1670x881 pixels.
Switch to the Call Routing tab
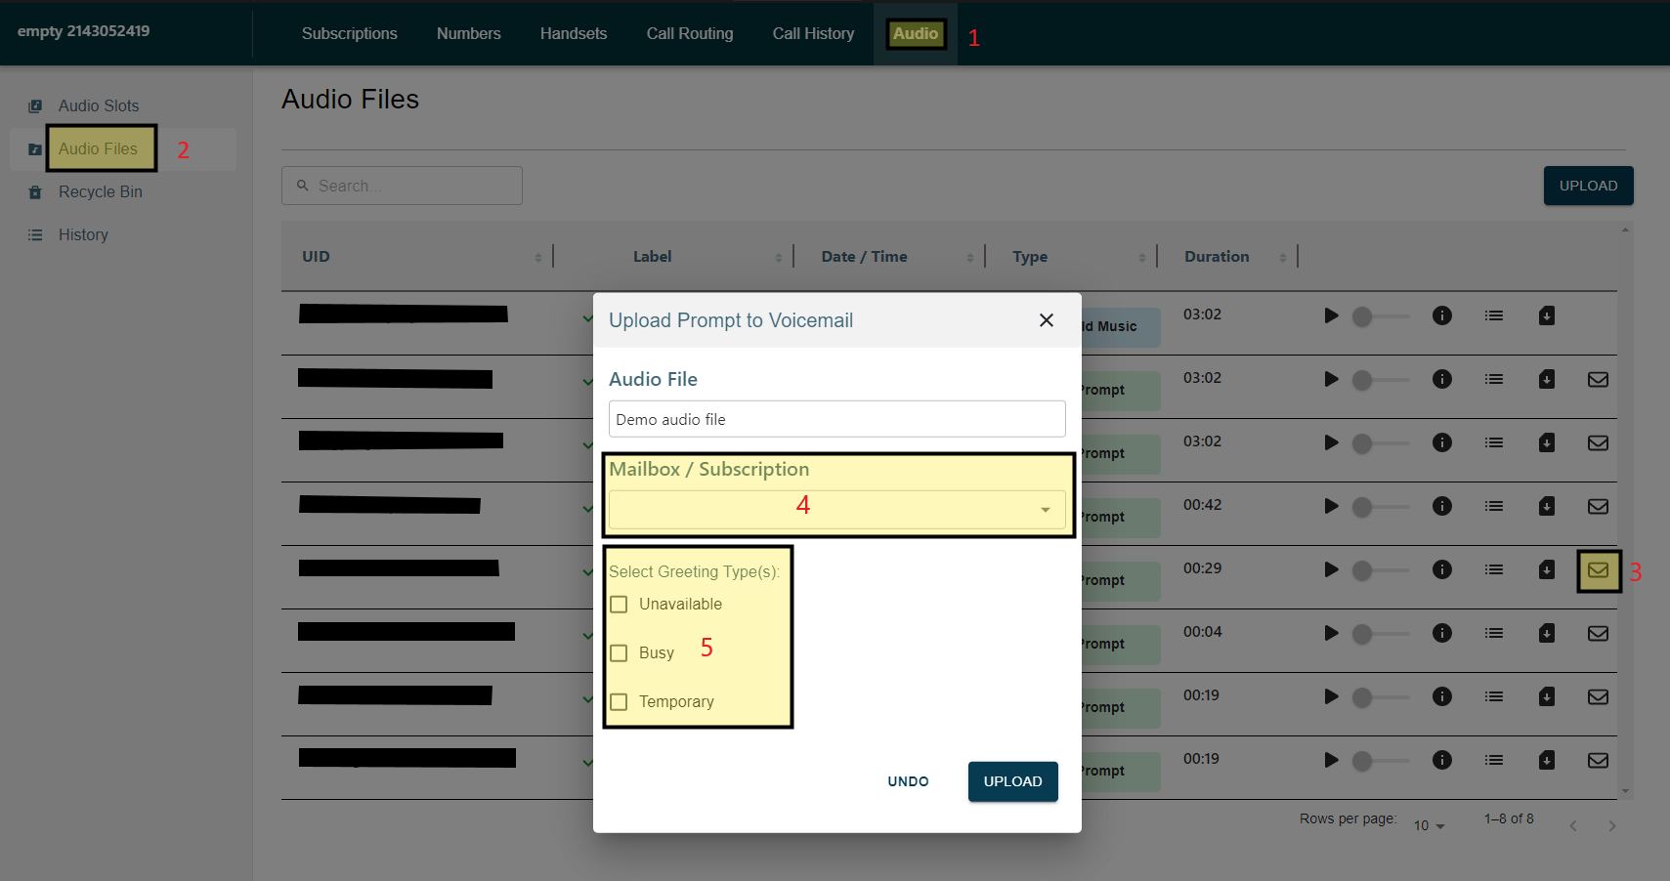coord(689,33)
